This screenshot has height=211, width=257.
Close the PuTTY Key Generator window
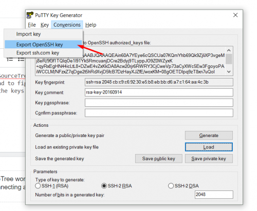pos(235,15)
